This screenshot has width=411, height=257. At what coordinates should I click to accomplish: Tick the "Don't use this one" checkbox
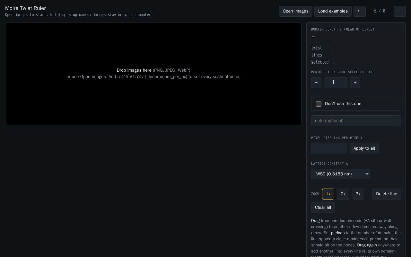tap(319, 104)
